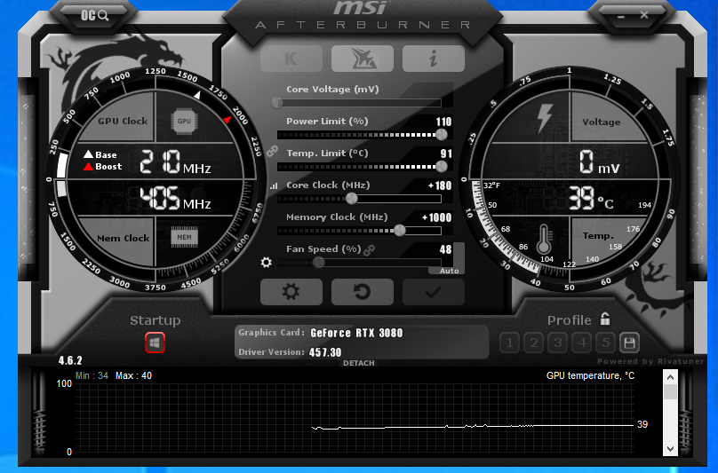Select profile slot 3
Image resolution: width=718 pixels, height=473 pixels.
(x=558, y=343)
